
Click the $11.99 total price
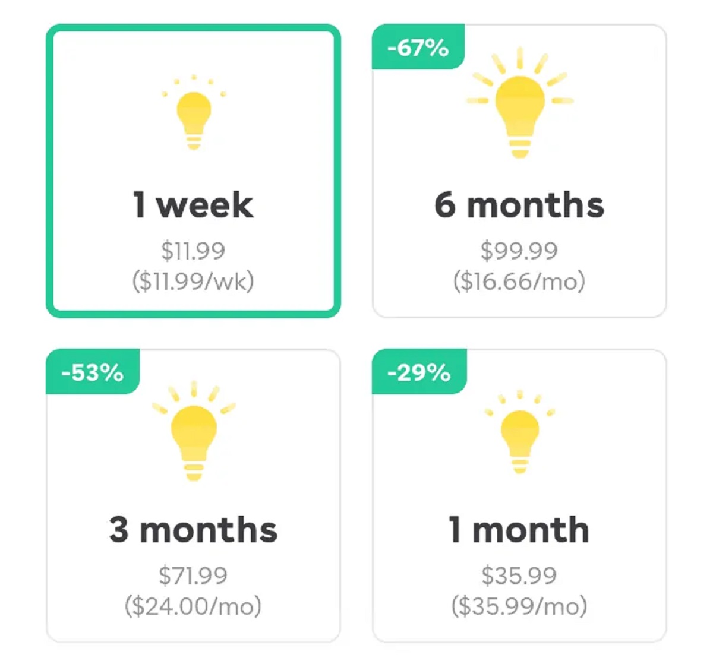pyautogui.click(x=193, y=251)
